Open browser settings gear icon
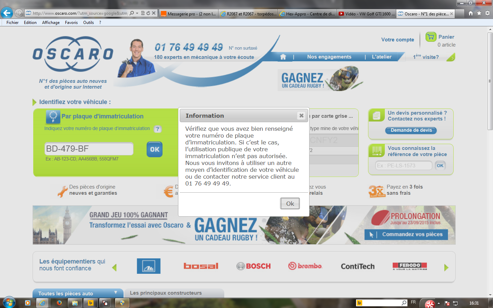Screen dimensions: 493x308 coord(488,13)
